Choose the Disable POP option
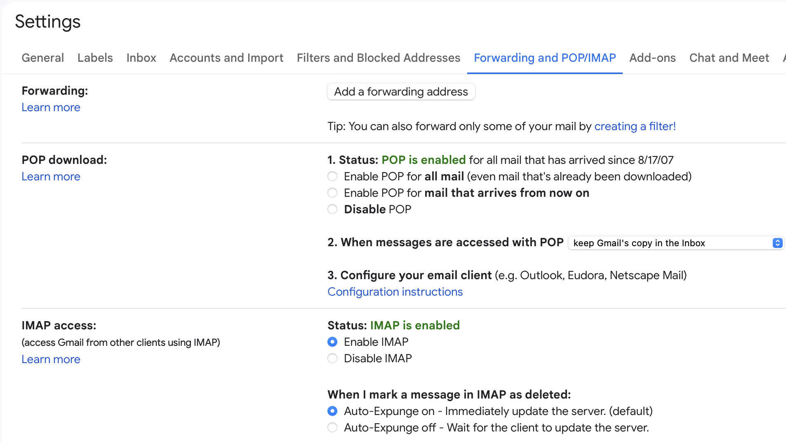The width and height of the screenshot is (786, 443). click(332, 210)
